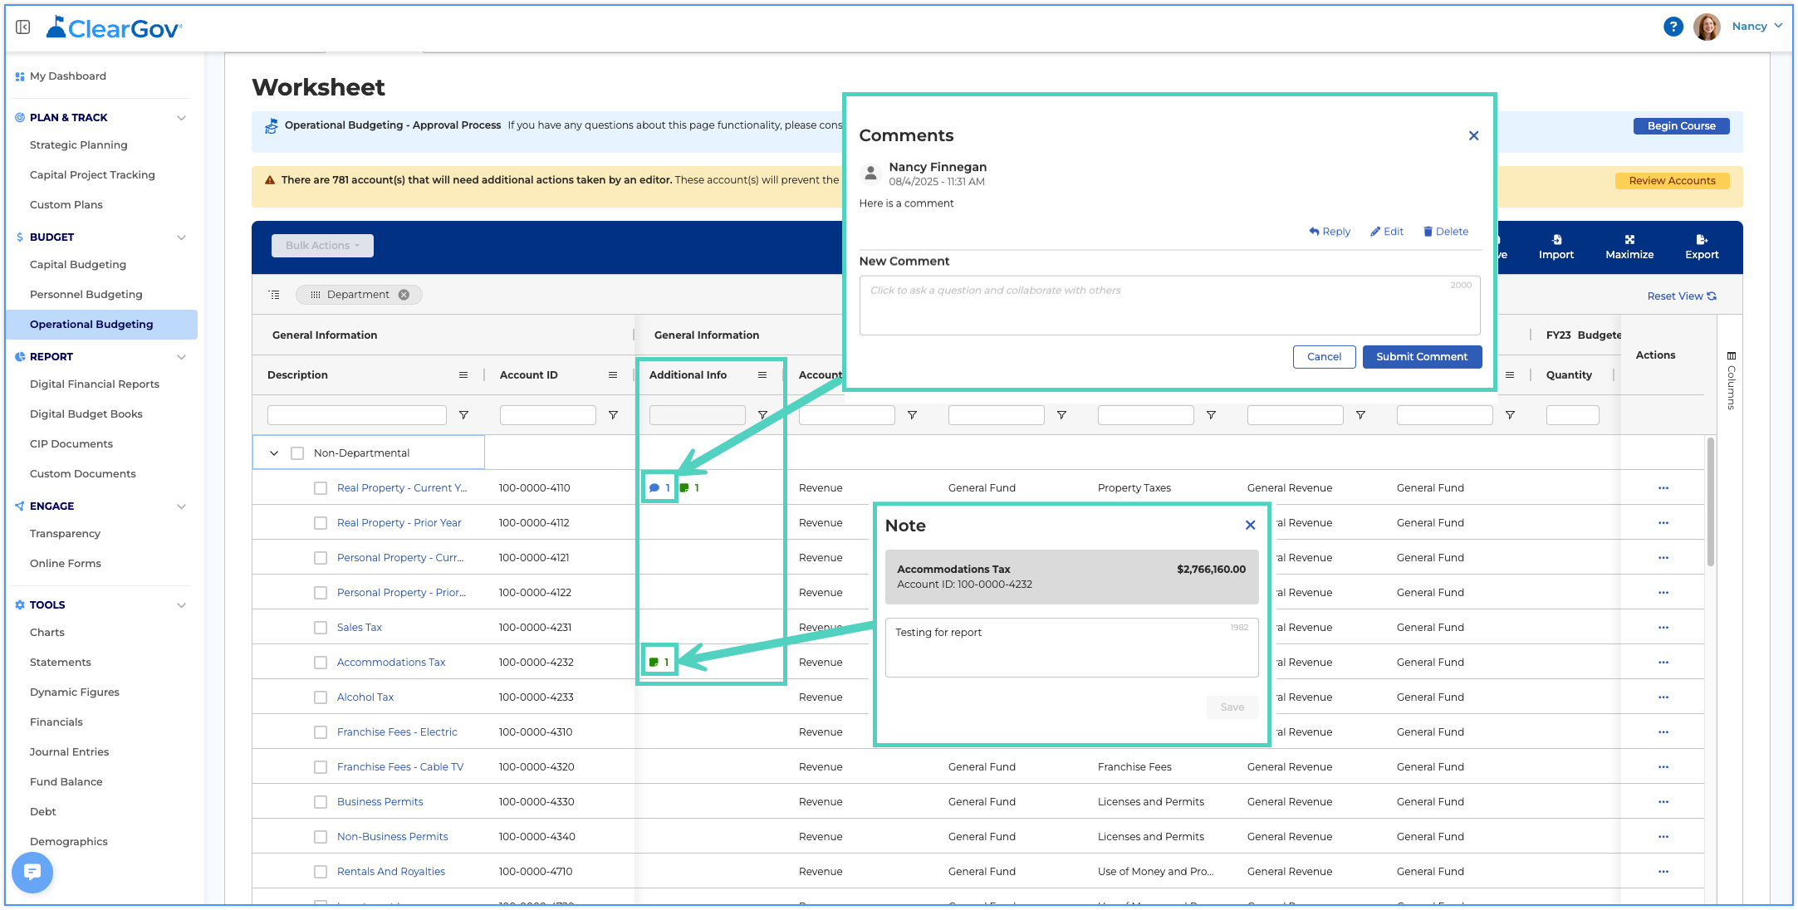Open the Nancy user menu dropdown

coord(1757,27)
